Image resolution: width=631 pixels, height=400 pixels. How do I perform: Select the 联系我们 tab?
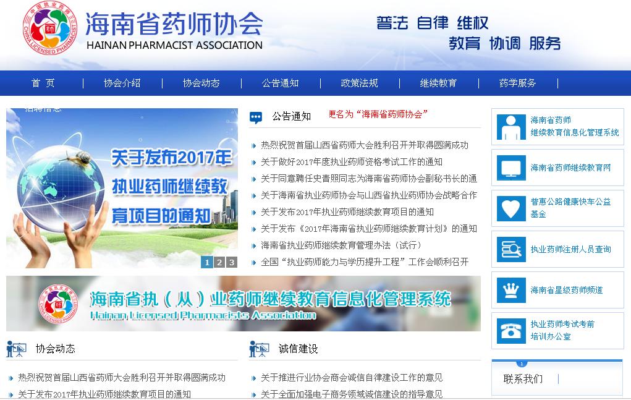523,379
